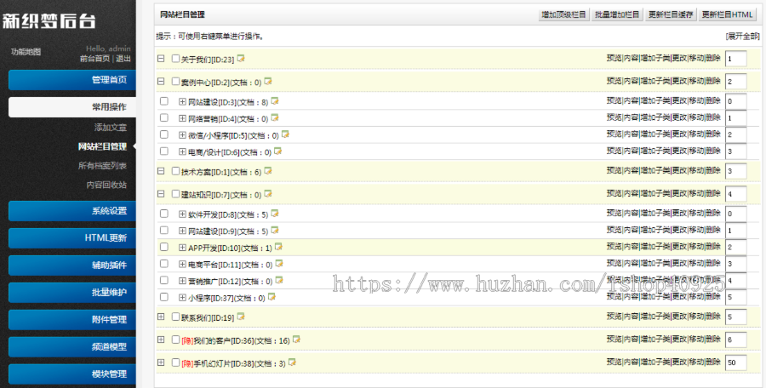Click edit note icon beside 微信/小程序[ID:5]
Viewport: 766px width, 388px height.
click(285, 134)
